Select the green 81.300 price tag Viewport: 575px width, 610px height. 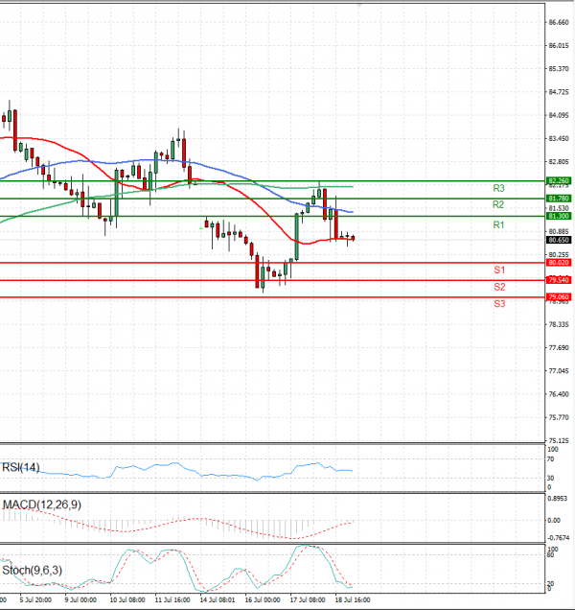(x=559, y=217)
